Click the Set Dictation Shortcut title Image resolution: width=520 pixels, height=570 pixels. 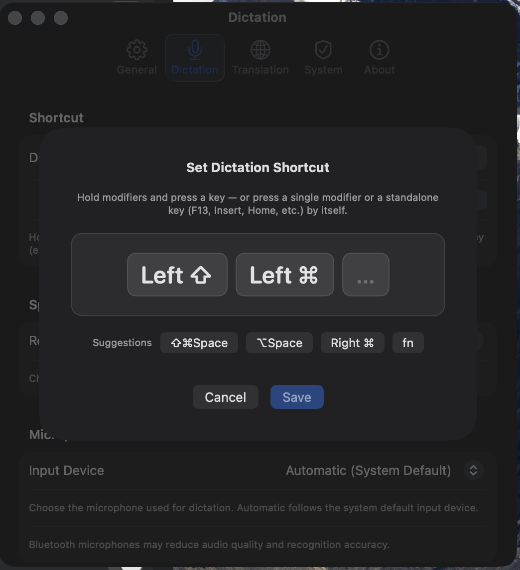258,168
